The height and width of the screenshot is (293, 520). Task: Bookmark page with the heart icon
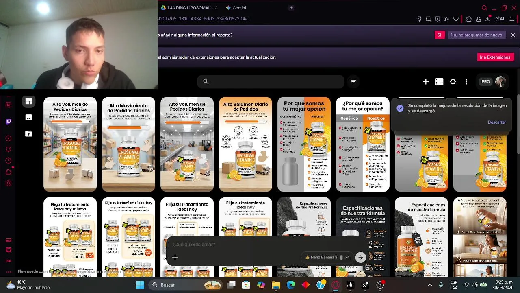(456, 19)
